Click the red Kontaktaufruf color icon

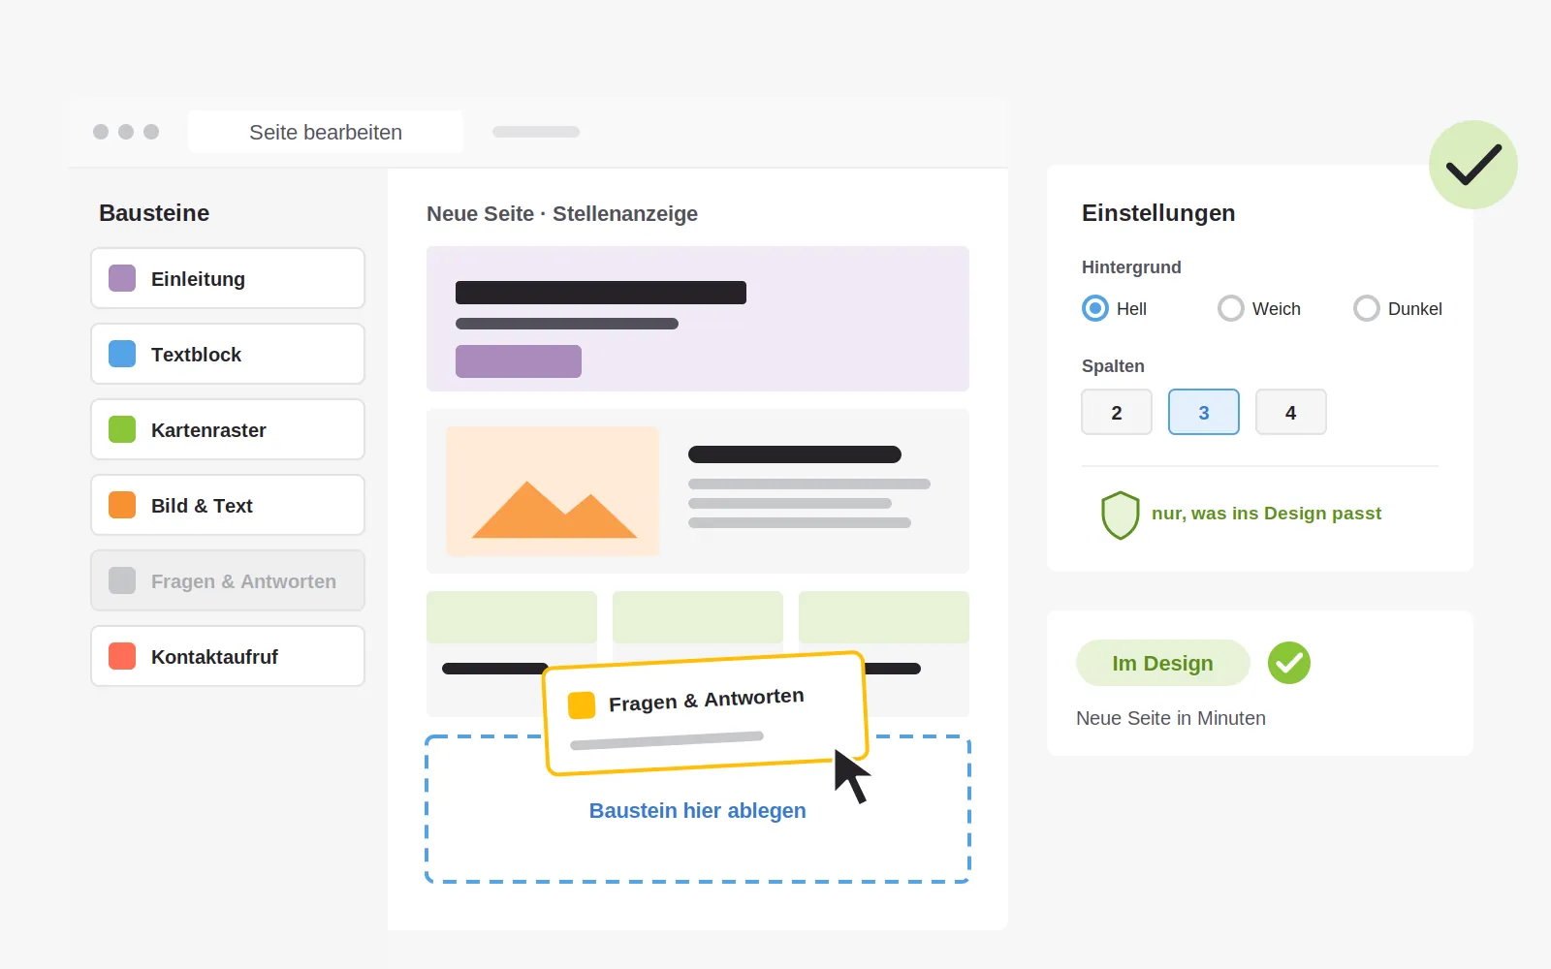click(x=122, y=656)
